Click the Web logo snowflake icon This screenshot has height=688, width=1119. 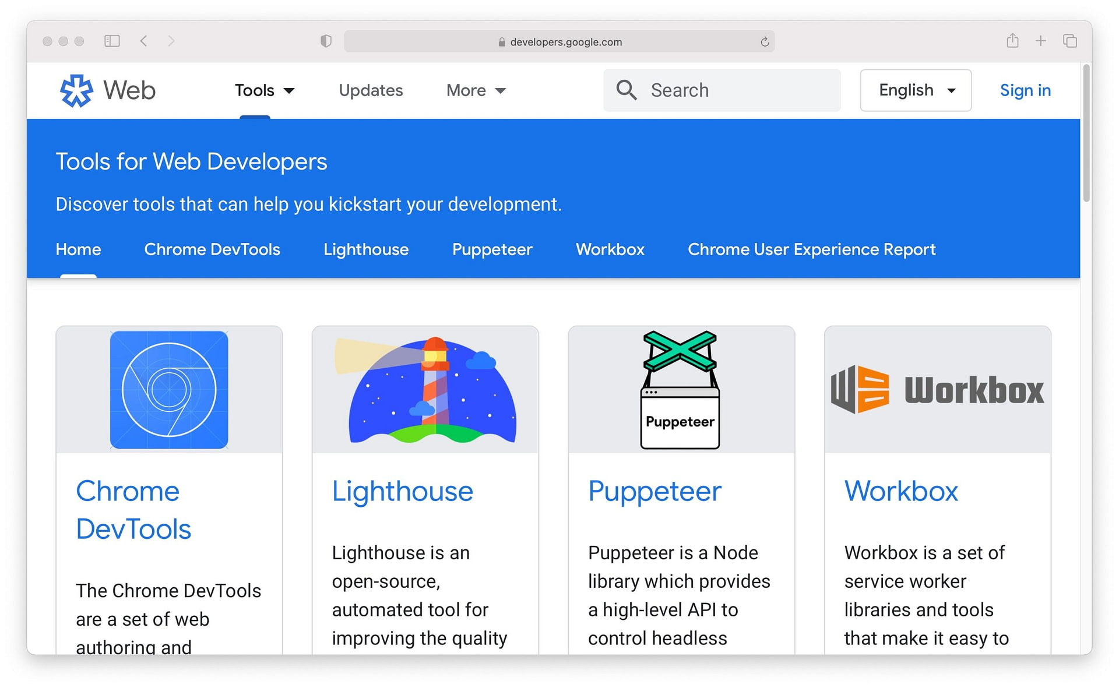point(76,90)
